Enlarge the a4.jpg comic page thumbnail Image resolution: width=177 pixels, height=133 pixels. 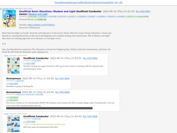tap(13, 123)
